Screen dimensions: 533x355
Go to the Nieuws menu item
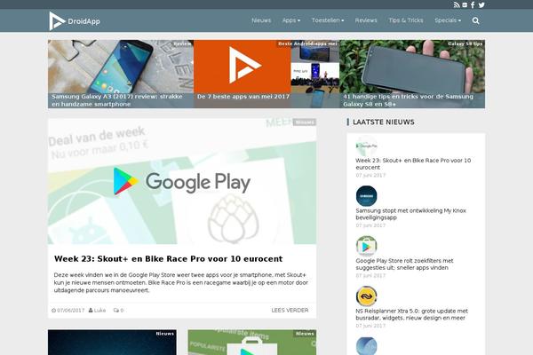(x=261, y=20)
